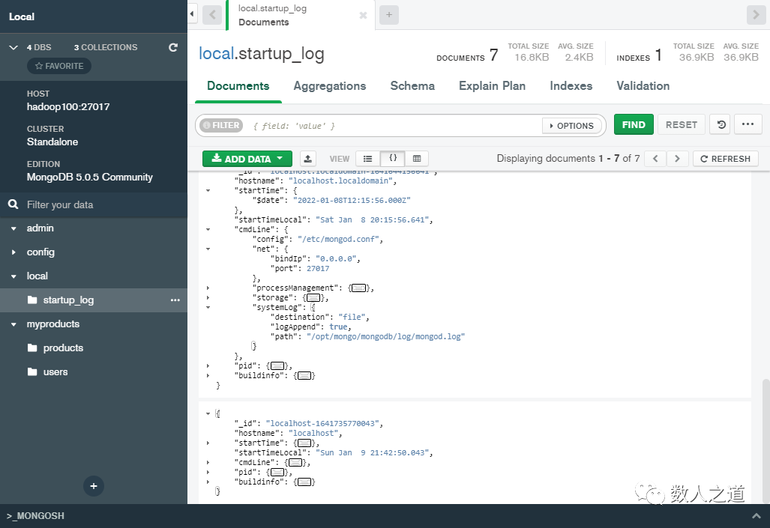This screenshot has height=528, width=770.
Task: Expand the MONGOSH shell panel
Action: tap(757, 516)
